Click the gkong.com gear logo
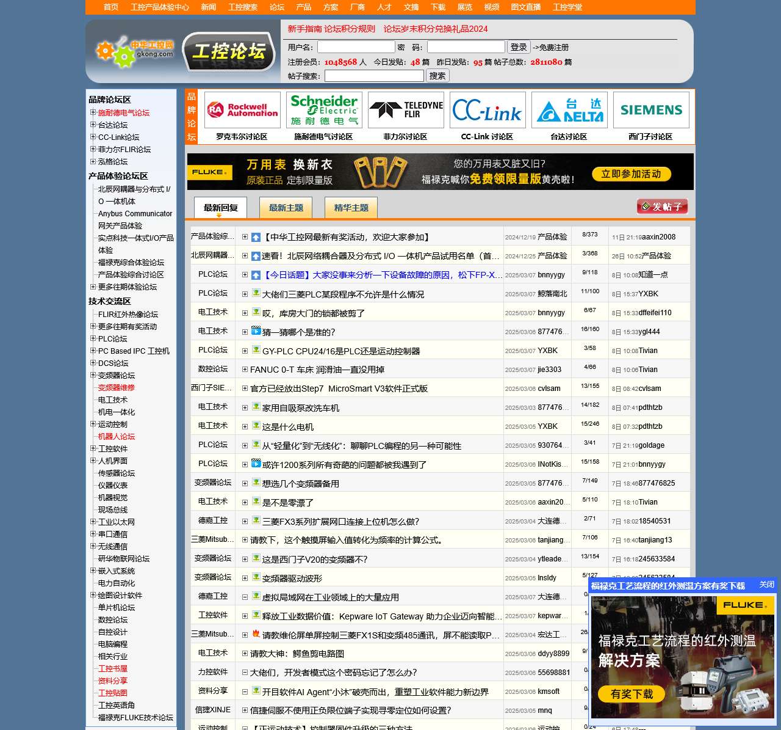The width and height of the screenshot is (781, 730). tap(134, 52)
